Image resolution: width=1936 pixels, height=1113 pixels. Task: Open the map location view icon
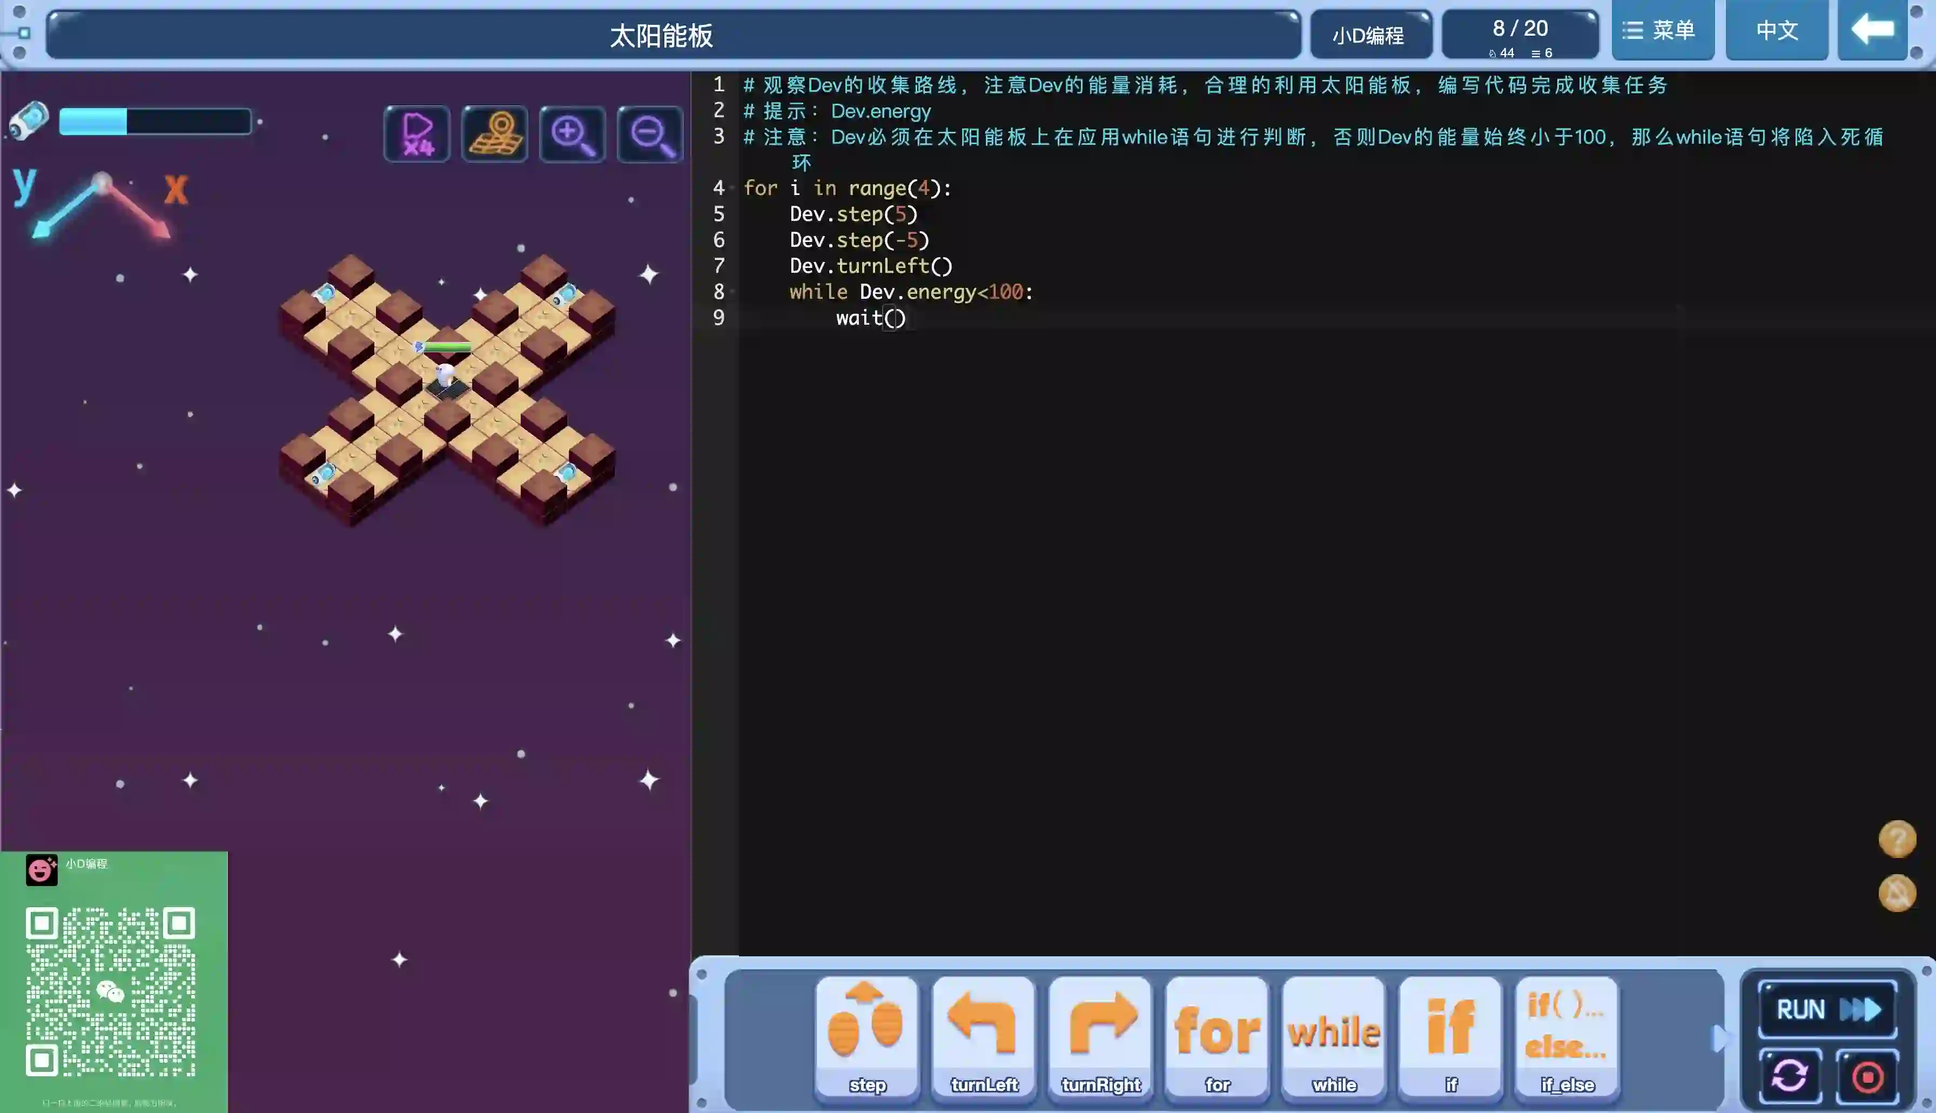(495, 135)
